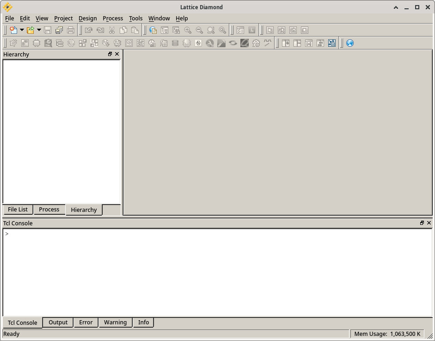Click the window with skip-forward arrow icon
The height and width of the screenshot is (341, 435).
coord(309,43)
